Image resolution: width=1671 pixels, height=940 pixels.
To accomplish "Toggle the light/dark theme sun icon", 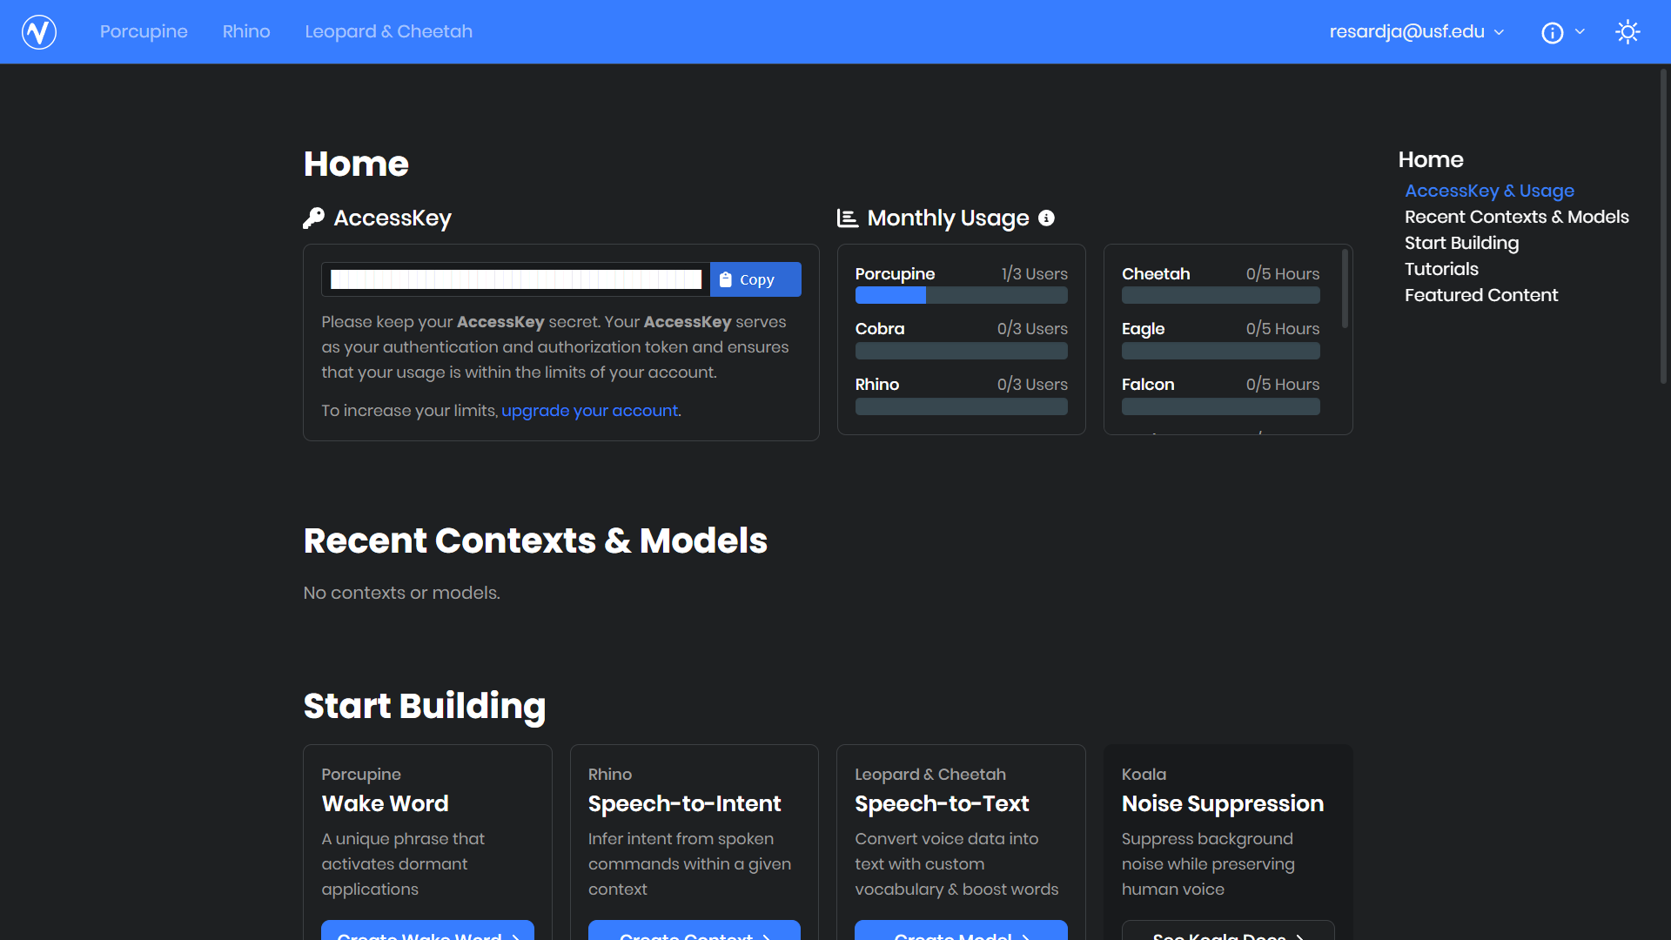I will pos(1627,32).
